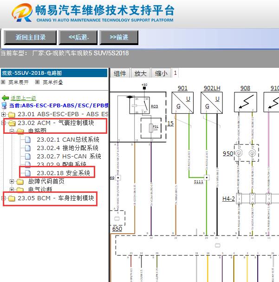Collapse the 电路图 subfolder node
This screenshot has width=279, height=282.
pyautogui.click(x=12, y=131)
